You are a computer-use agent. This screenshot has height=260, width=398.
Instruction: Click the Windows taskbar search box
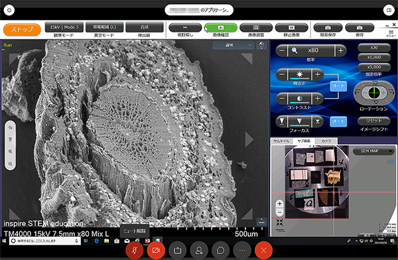[45, 241]
